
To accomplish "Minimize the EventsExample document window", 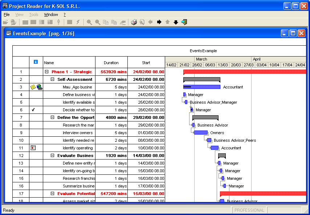I will (285, 33).
